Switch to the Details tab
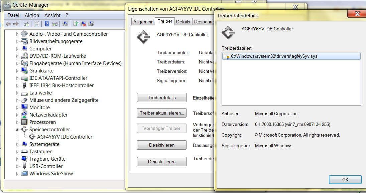 (183, 22)
